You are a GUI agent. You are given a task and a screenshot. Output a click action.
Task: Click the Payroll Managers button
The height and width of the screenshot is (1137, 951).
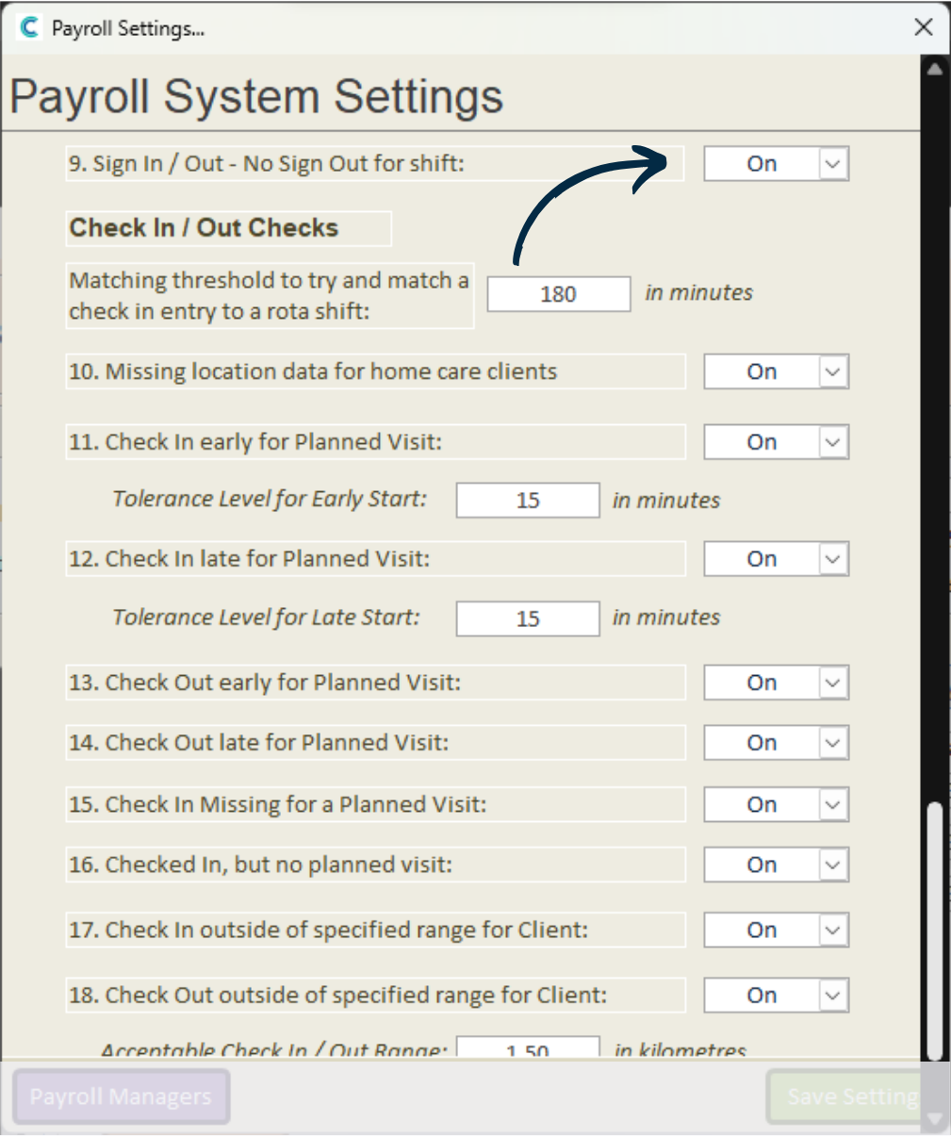tap(121, 1096)
